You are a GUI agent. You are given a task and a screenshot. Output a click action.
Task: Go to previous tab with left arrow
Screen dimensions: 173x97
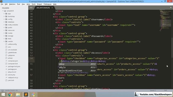point(30,8)
